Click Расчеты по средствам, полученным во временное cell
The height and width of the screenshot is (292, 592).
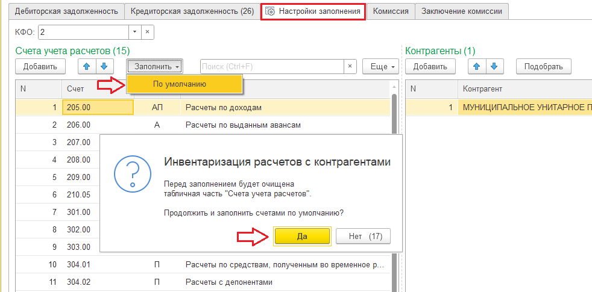285,264
